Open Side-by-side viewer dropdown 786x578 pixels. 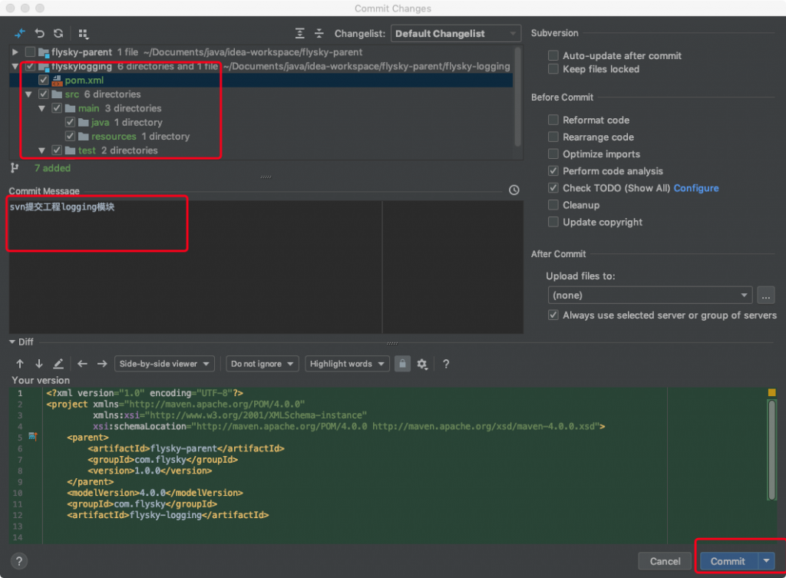point(164,364)
